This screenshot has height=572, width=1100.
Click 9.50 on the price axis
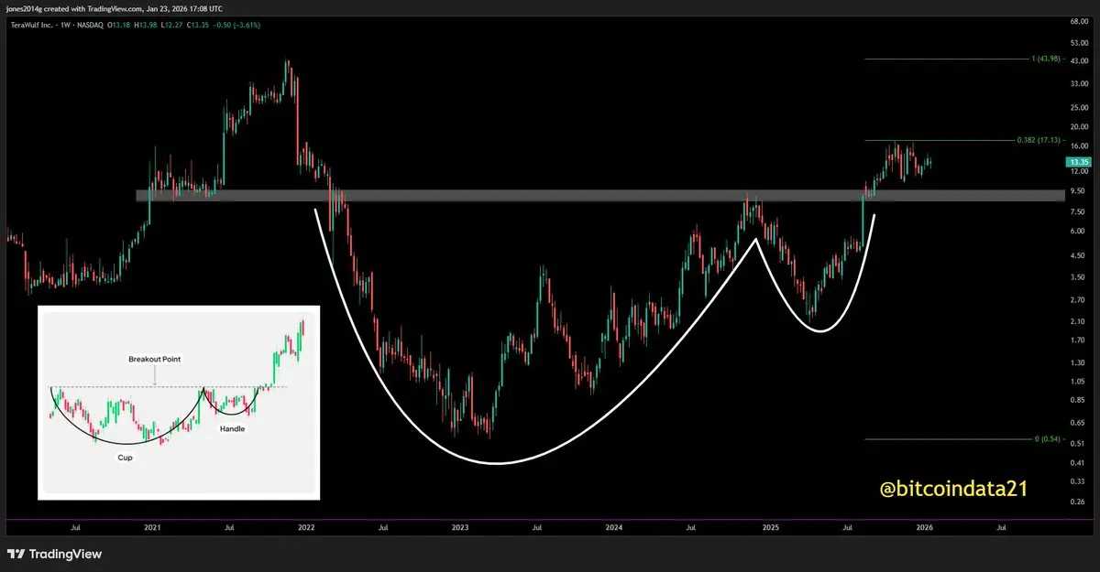[x=1078, y=191]
